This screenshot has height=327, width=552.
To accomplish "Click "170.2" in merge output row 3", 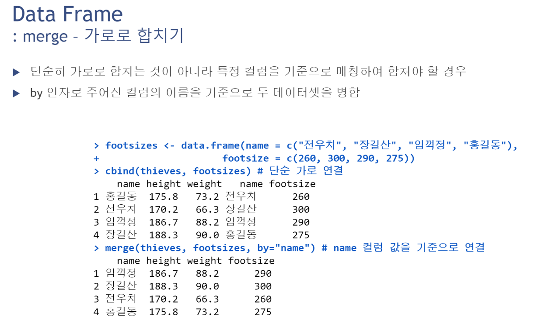I will tap(164, 299).
